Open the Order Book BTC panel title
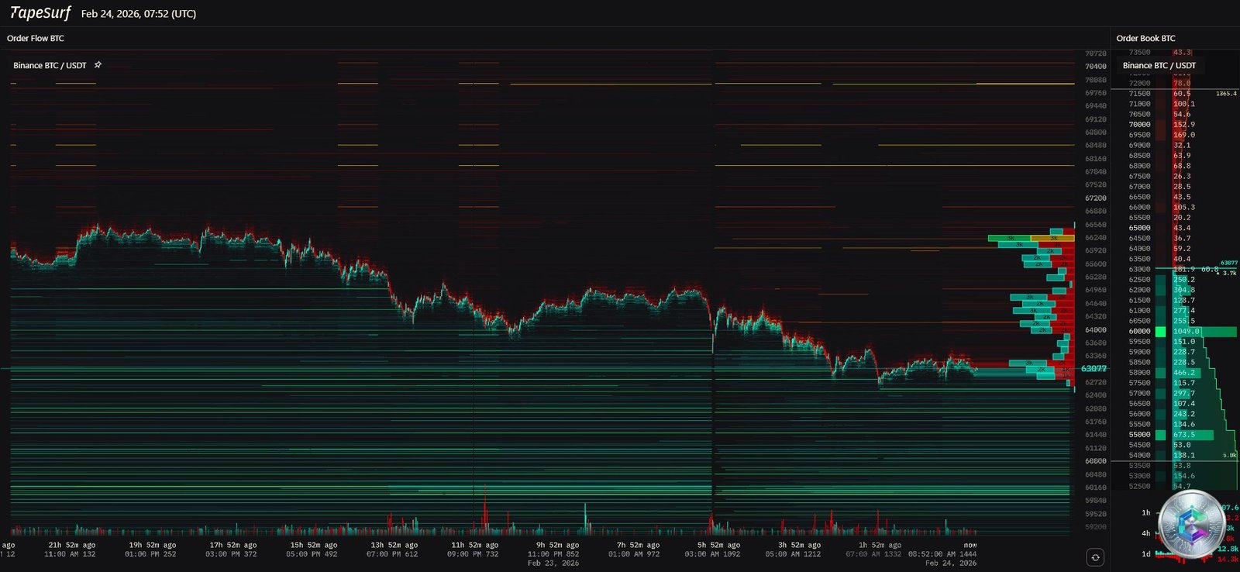 pos(1145,38)
